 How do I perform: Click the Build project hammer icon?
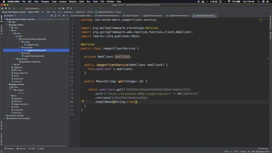pos(21,8)
